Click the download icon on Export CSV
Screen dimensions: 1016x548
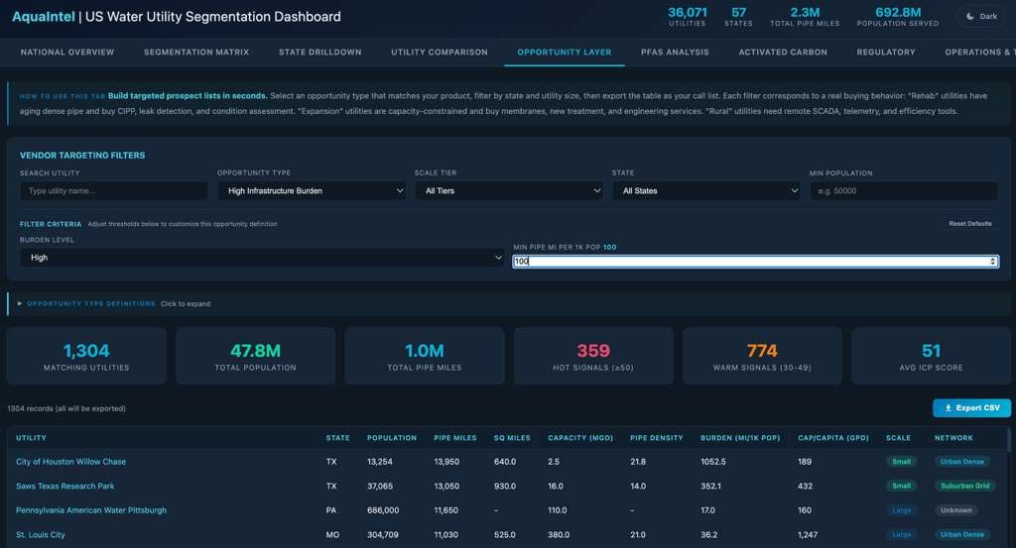point(948,407)
